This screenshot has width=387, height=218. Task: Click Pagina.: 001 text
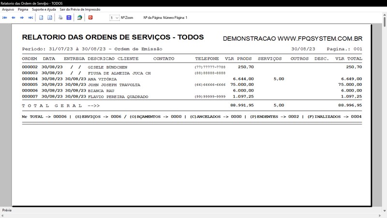click(344, 49)
